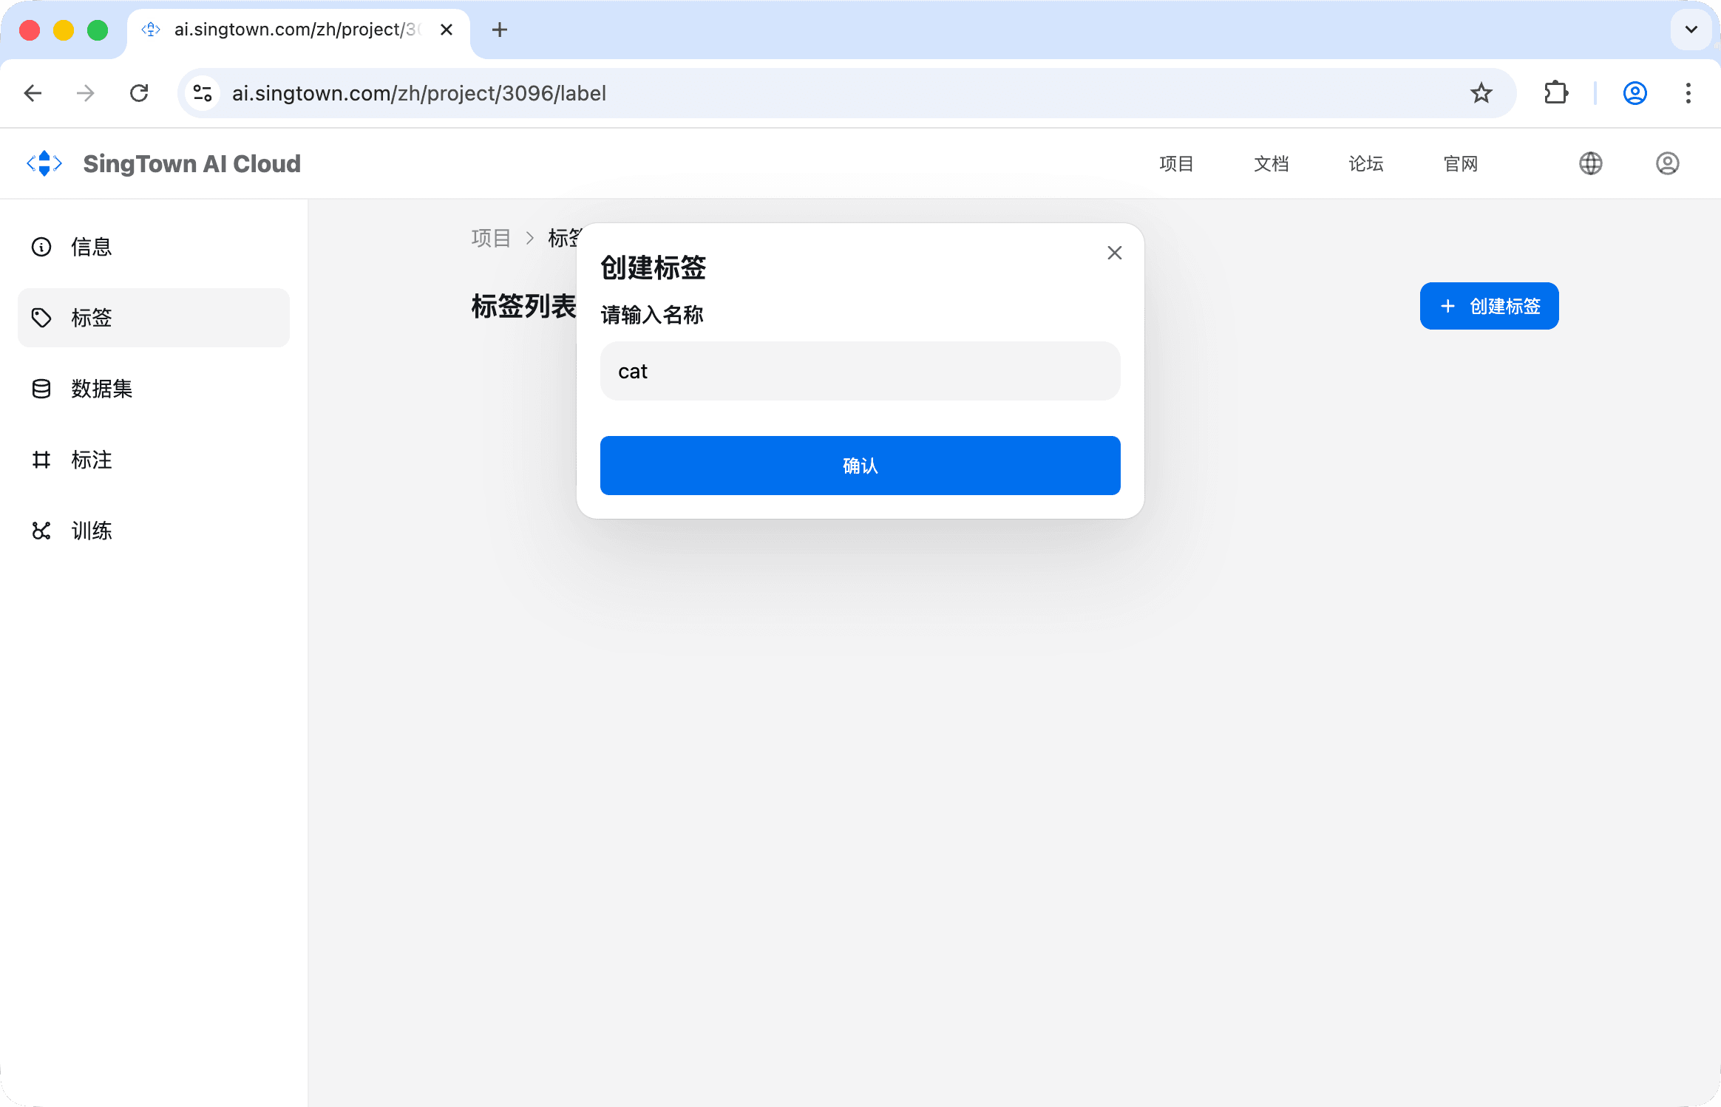The image size is (1721, 1107).
Task: Open Chrome profile button
Action: tap(1635, 93)
